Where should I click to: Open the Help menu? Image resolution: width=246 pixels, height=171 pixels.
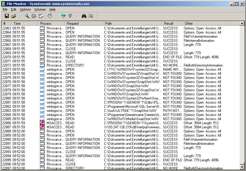[x=52, y=9]
